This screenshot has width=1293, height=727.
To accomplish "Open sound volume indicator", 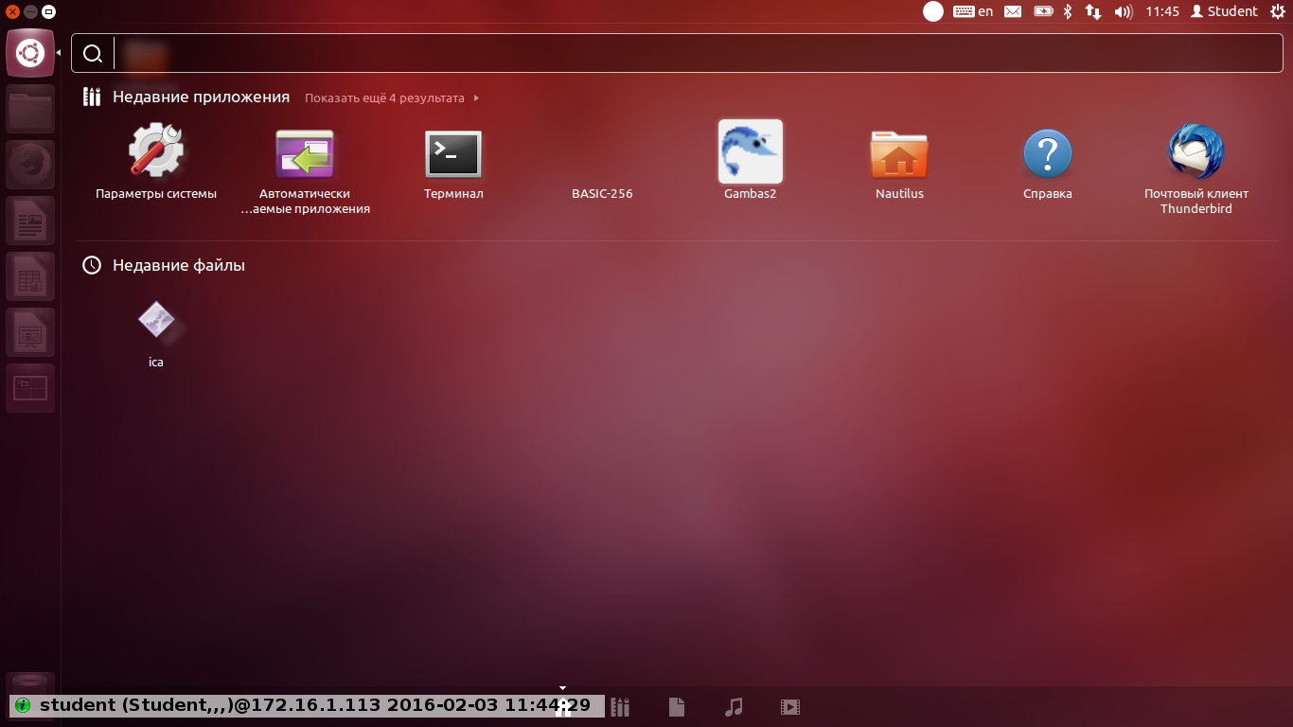I will (x=1124, y=11).
